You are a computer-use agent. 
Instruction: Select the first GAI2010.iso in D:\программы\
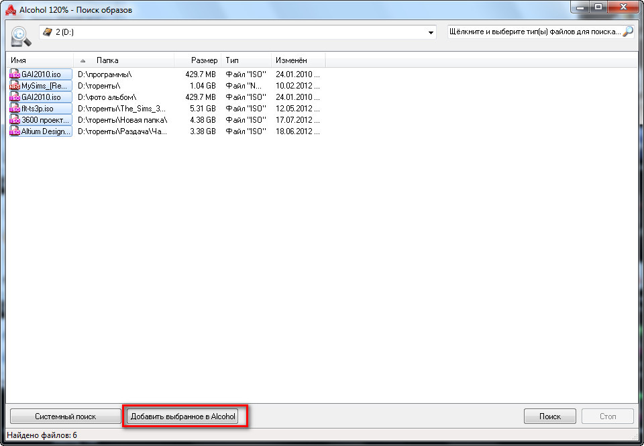pos(41,74)
